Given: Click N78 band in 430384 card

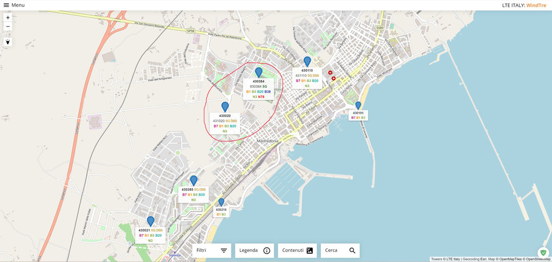Looking at the screenshot, I should [261, 97].
